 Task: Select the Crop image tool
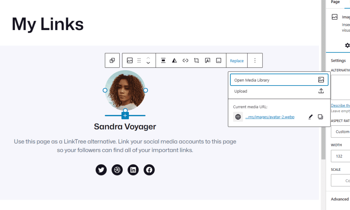pos(196,61)
